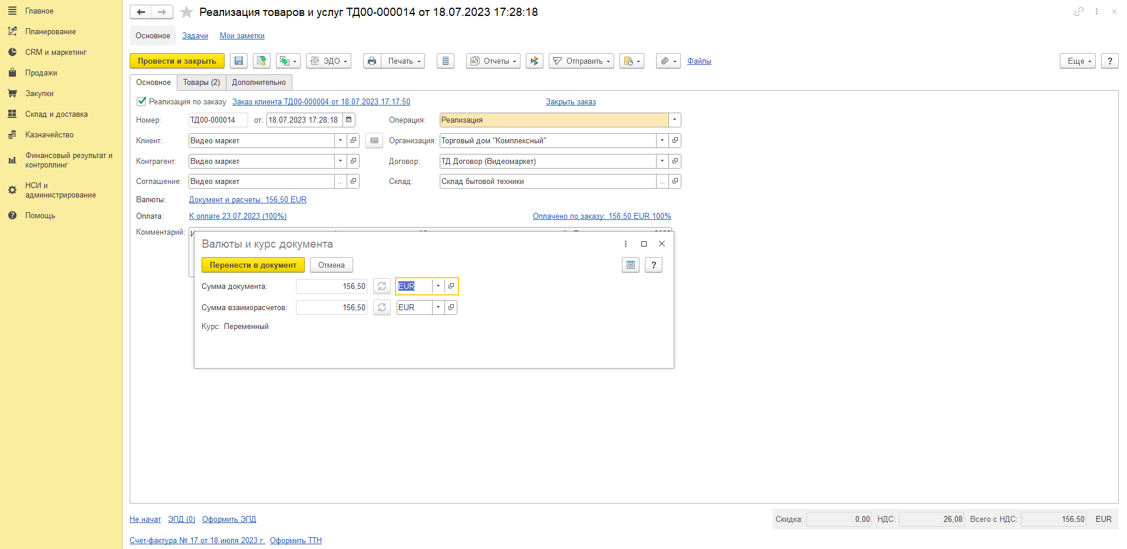The image size is (1127, 549).
Task: Click the Отмена button
Action: tap(331, 265)
